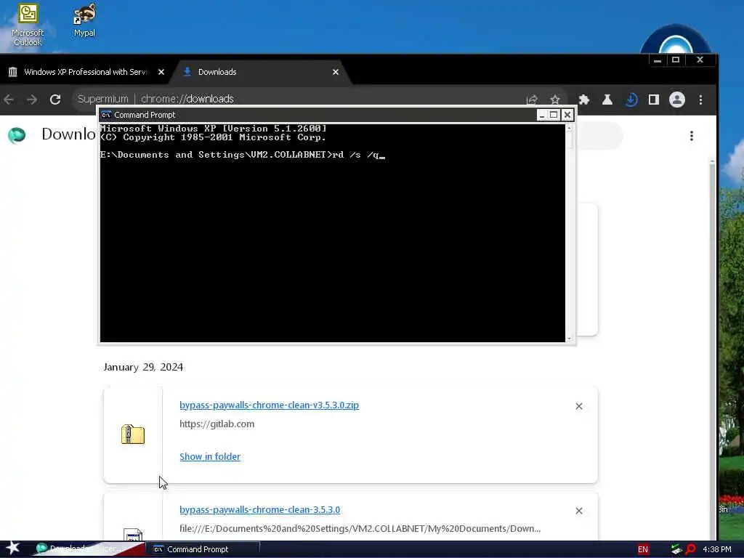Open browser downloads toolbar icon

point(631,100)
